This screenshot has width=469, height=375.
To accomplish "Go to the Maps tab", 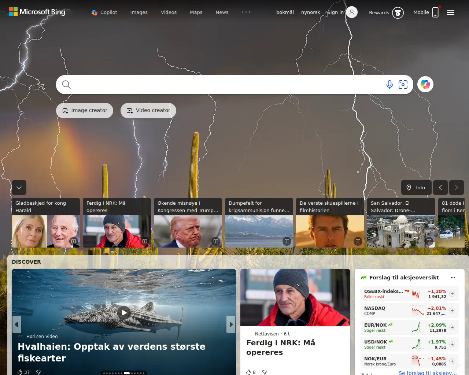I will coord(196,12).
